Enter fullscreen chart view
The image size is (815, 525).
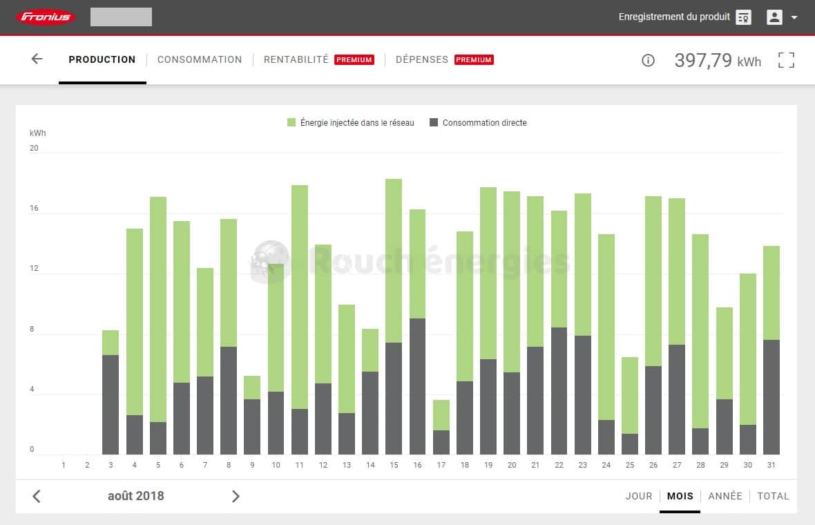click(786, 60)
